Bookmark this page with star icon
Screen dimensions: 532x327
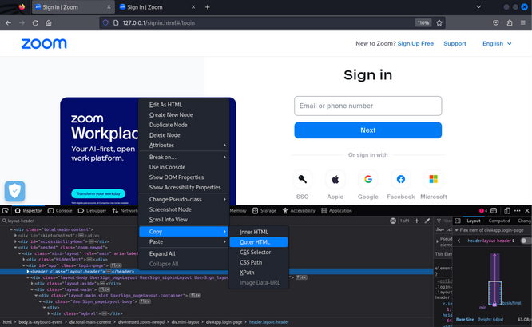pos(439,22)
